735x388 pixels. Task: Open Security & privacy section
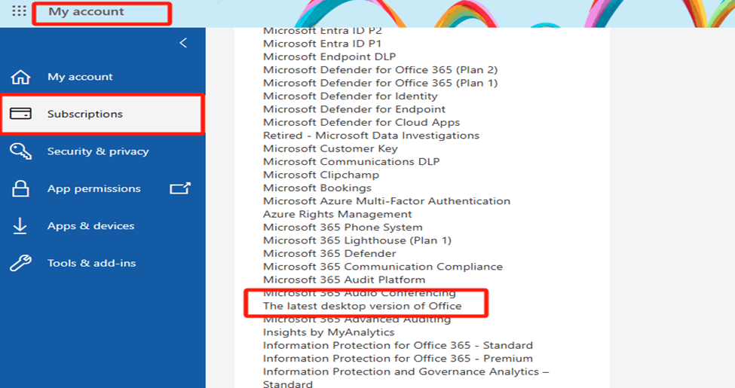coord(98,151)
